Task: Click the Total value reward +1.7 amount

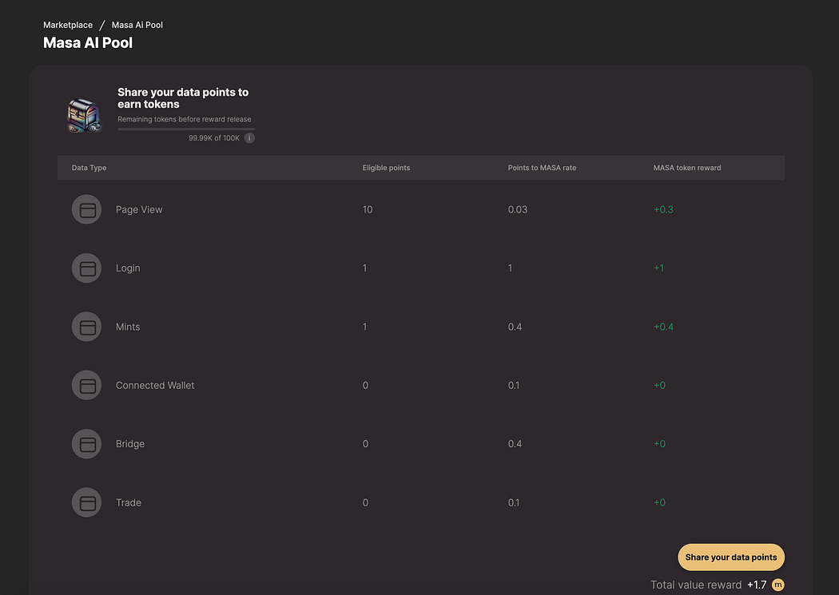Action: point(757,585)
